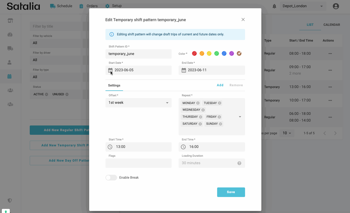Choose the purple color swatch
The image size is (350, 213).
232,54
